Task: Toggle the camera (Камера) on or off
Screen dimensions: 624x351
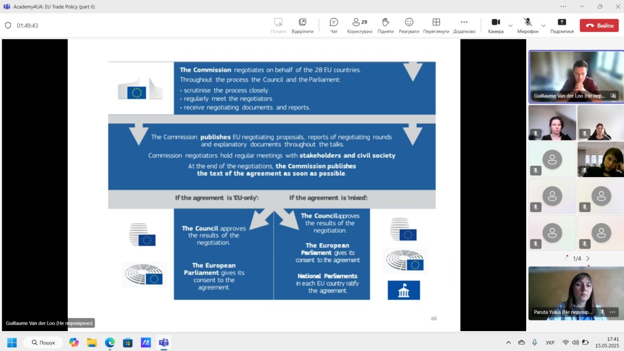Action: [496, 26]
